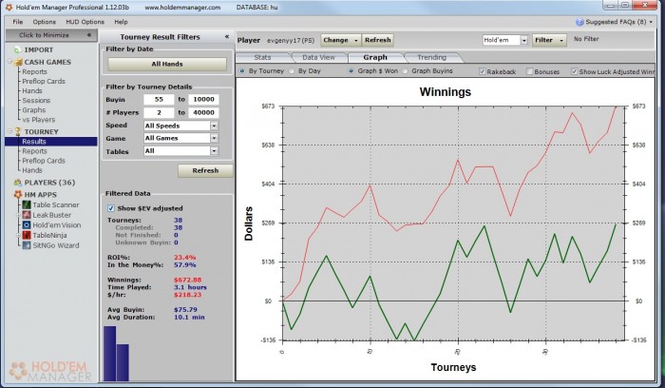Click the PLAYERS group icon

coord(18,183)
